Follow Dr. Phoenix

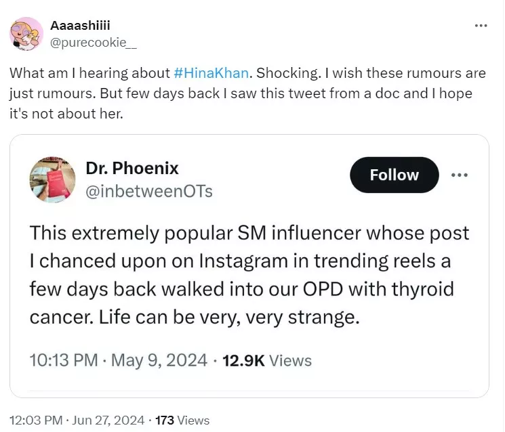click(394, 175)
